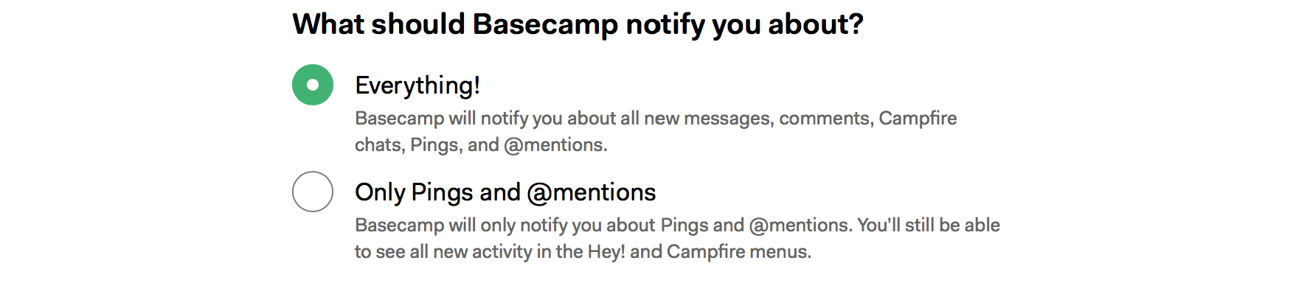The height and width of the screenshot is (283, 1307).
Task: Click the line "chats, Pings, and @mentions."
Action: click(481, 145)
